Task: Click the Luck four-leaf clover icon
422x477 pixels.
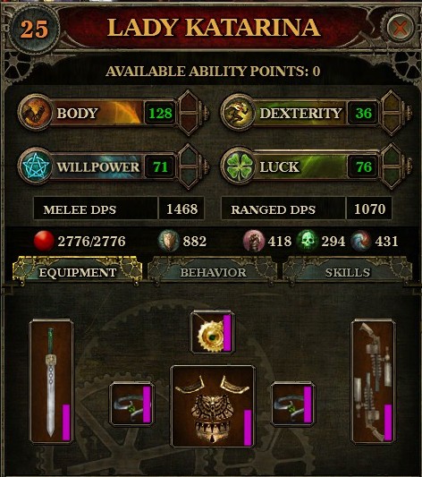Action: click(x=239, y=166)
